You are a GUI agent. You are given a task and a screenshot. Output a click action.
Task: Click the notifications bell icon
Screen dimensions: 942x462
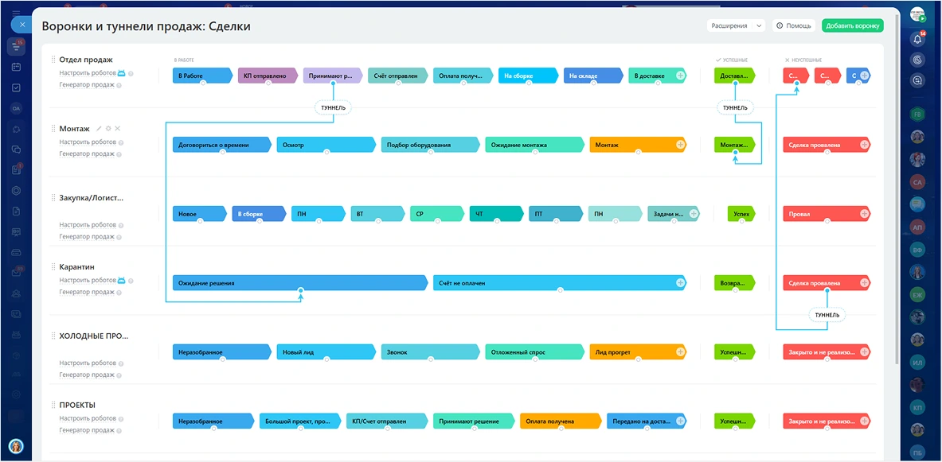pos(917,39)
